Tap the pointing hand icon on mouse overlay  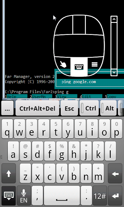(x=63, y=64)
